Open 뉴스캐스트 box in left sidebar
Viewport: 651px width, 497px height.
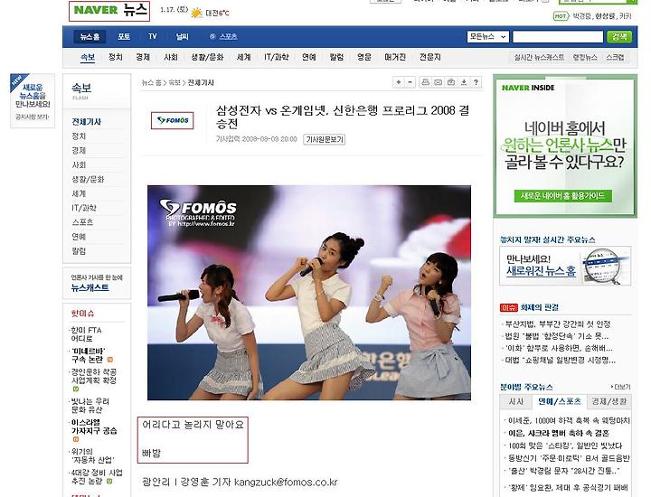coord(97,283)
